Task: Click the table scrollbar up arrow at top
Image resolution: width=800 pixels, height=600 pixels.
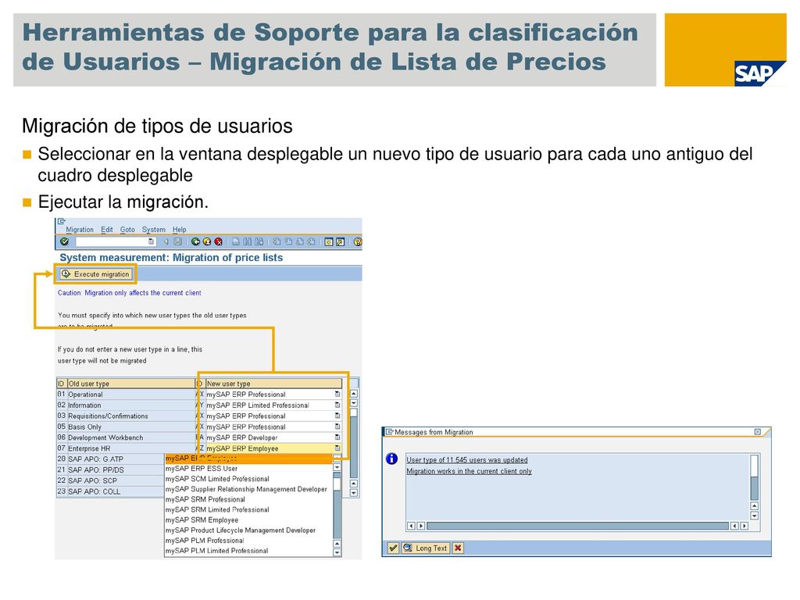Action: [354, 394]
